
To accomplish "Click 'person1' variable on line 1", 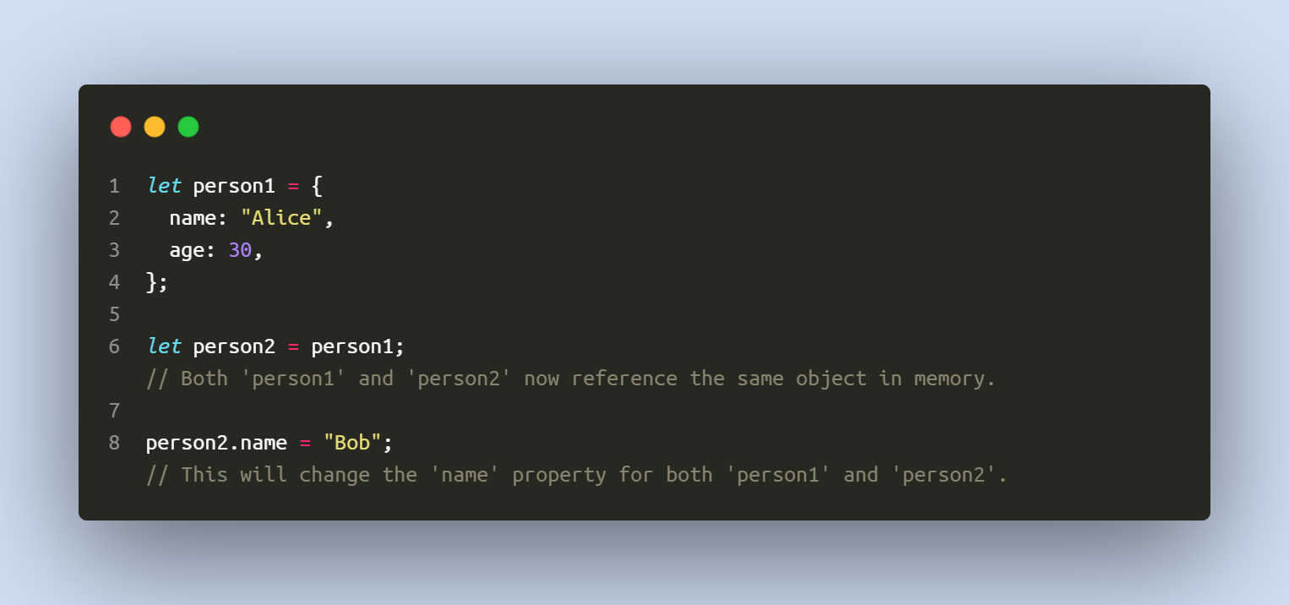I will tap(234, 187).
